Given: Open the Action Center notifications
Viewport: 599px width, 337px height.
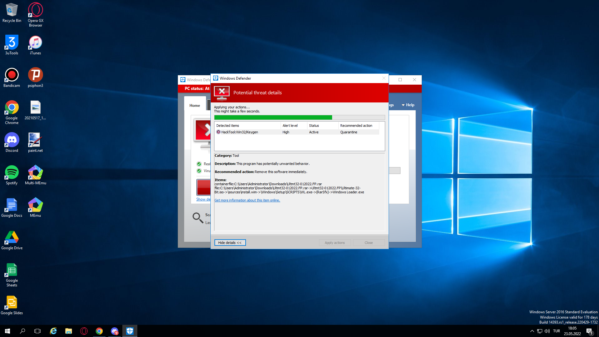Looking at the screenshot, I should click(589, 331).
